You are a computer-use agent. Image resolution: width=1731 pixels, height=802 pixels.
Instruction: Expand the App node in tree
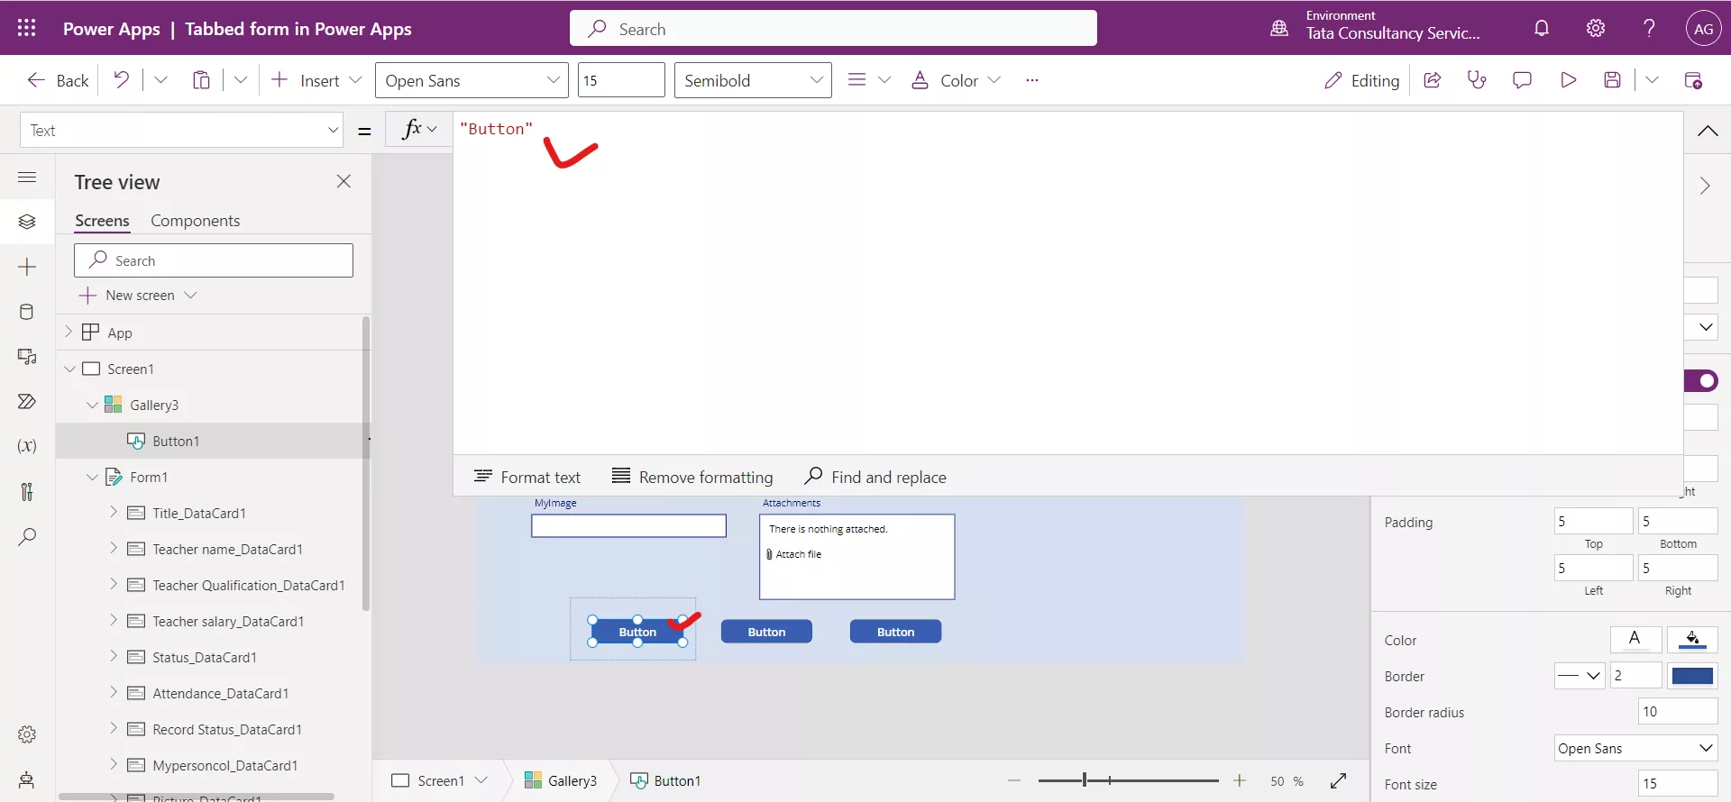pyautogui.click(x=69, y=332)
